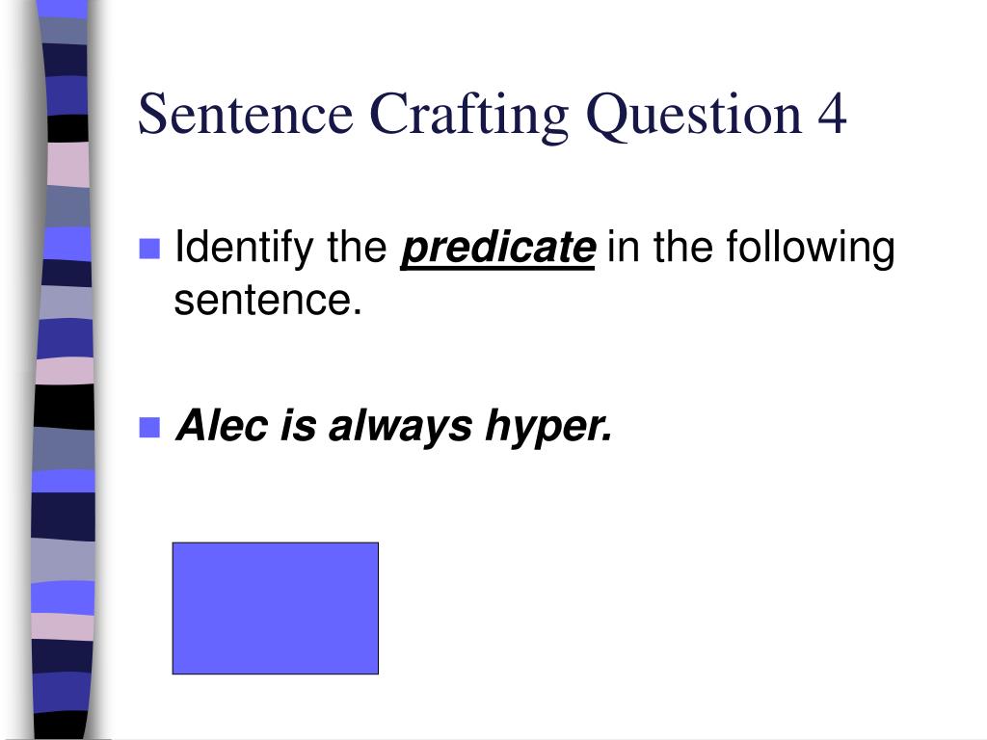
Task: Click the word 'in' after 'predicate'
Action: [x=624, y=247]
